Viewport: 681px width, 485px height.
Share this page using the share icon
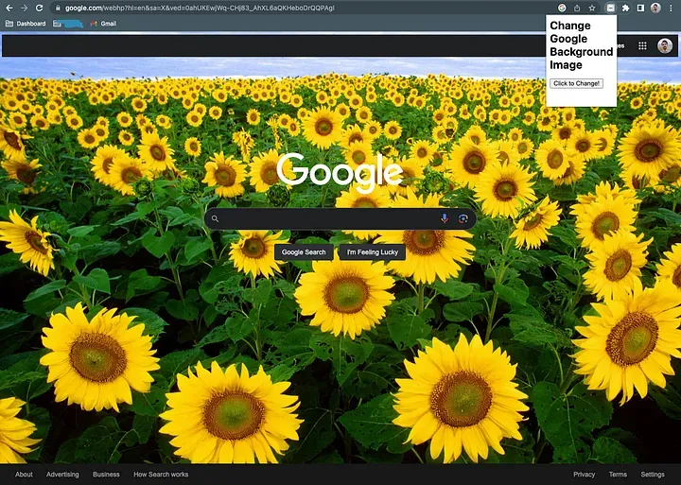tap(577, 8)
